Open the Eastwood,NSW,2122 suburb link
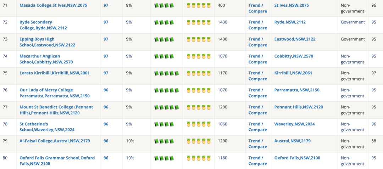383x169 pixels. tap(295, 39)
